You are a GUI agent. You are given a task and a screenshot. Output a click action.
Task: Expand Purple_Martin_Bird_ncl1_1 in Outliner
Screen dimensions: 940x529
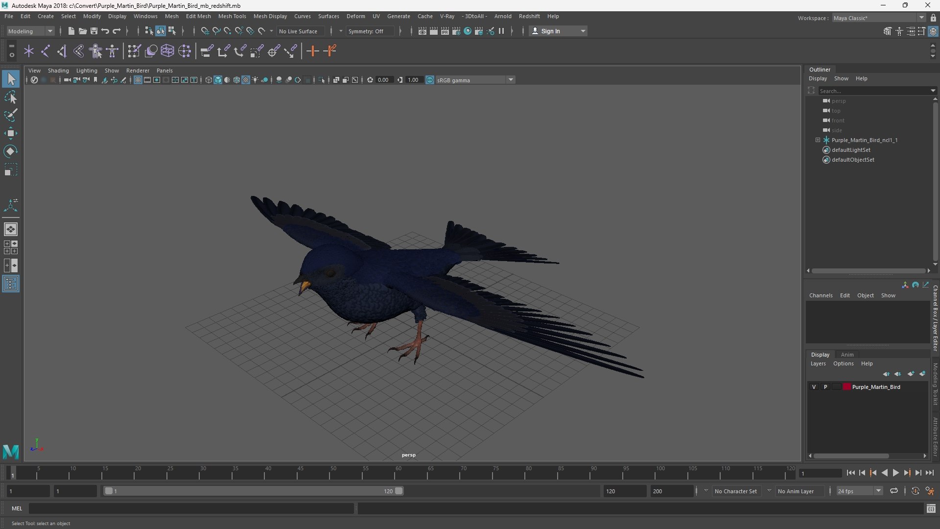[818, 140]
